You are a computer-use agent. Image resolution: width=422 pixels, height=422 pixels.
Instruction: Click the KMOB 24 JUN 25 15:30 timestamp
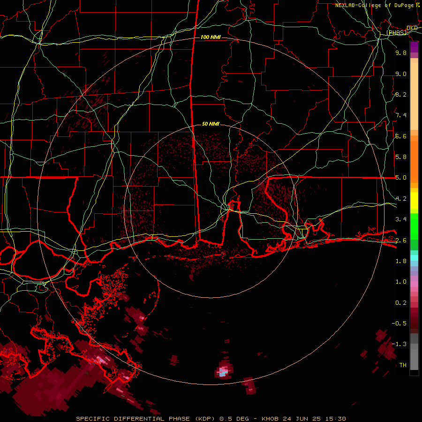(304, 419)
